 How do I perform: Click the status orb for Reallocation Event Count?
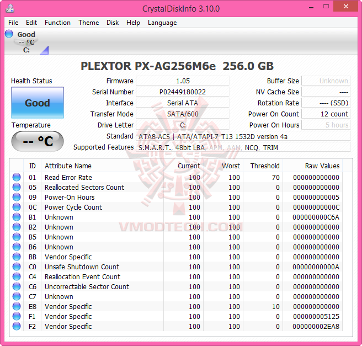coord(17,276)
